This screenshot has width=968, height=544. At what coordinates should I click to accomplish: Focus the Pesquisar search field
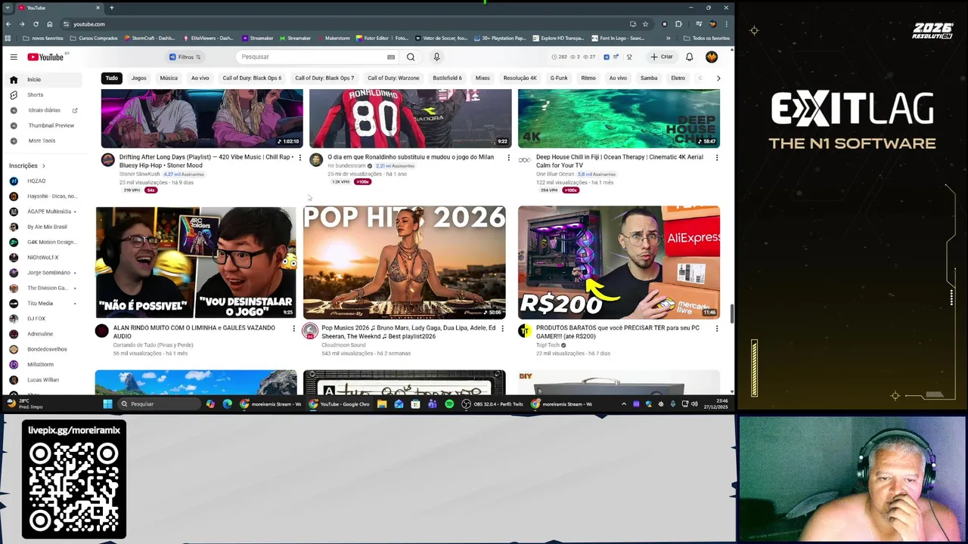(x=314, y=57)
